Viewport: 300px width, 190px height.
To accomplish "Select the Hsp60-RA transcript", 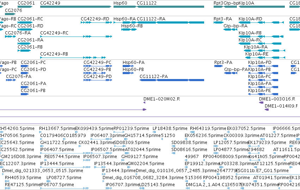I will click(125, 22).
